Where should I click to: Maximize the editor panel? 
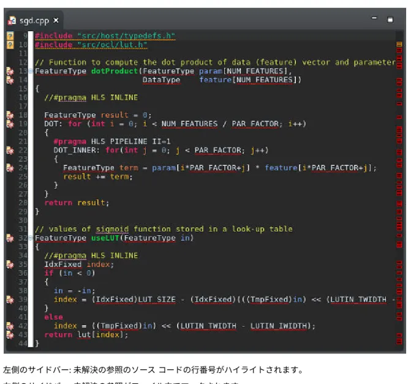pos(390,20)
